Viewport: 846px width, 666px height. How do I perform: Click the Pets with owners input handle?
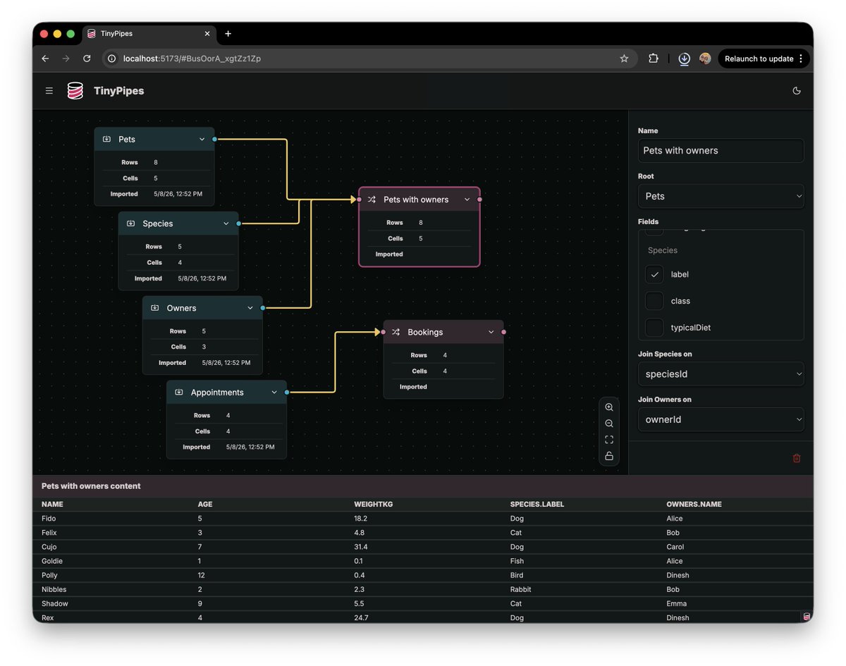[359, 199]
